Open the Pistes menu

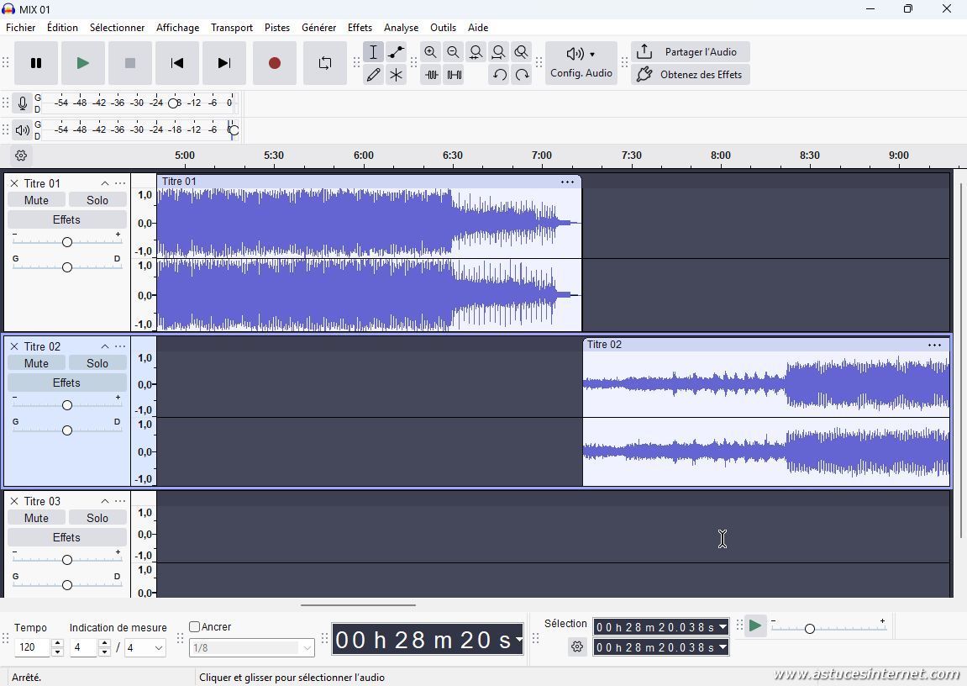click(276, 27)
